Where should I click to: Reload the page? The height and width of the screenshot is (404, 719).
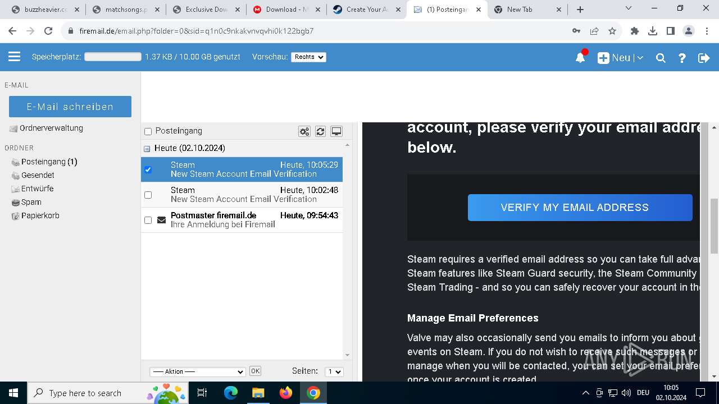coord(48,31)
